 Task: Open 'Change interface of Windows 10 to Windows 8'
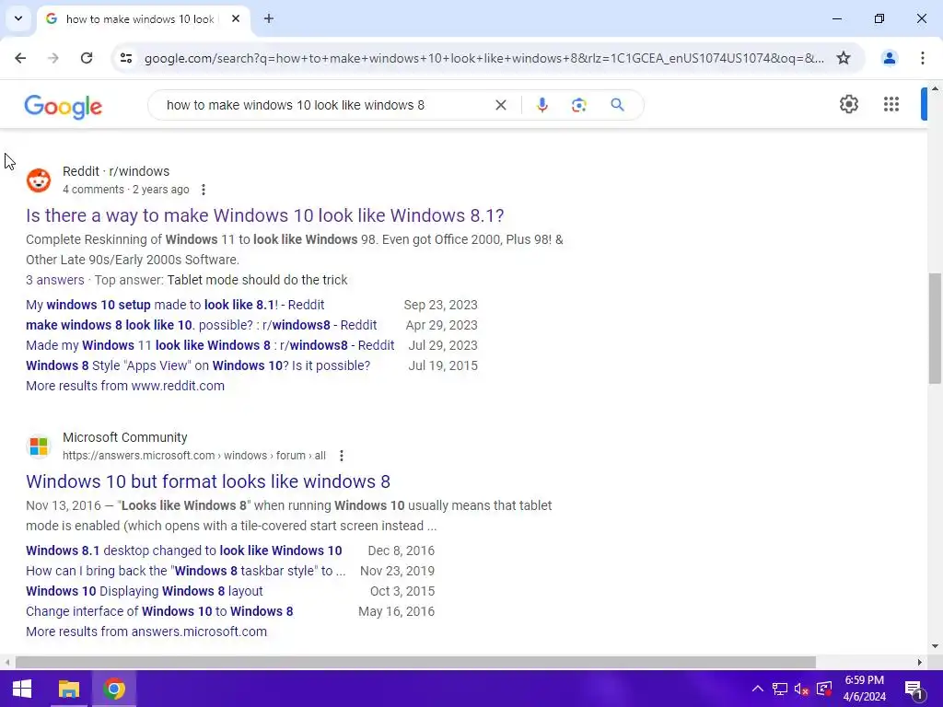click(x=159, y=611)
